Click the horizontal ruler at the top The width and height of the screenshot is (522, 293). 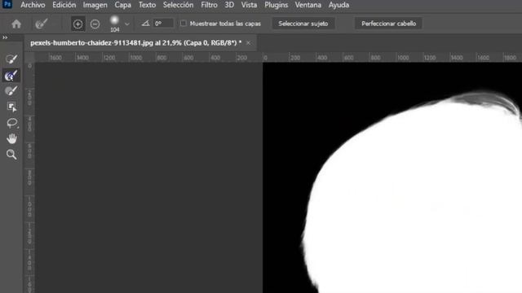[278, 57]
